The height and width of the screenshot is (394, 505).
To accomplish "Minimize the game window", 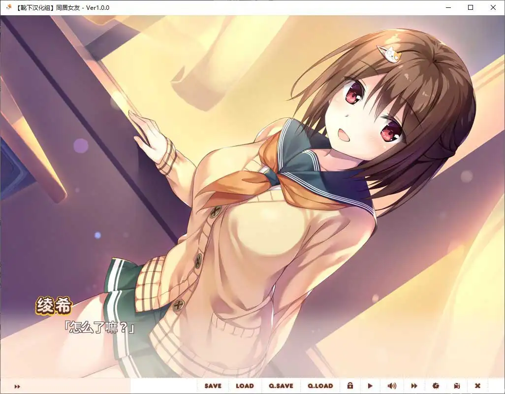I will coord(448,7).
